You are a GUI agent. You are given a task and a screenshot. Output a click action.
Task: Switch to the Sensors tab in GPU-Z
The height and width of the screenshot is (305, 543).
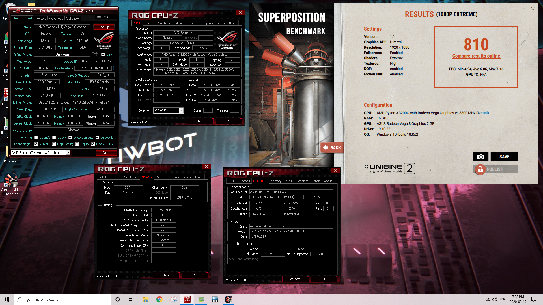40,19
